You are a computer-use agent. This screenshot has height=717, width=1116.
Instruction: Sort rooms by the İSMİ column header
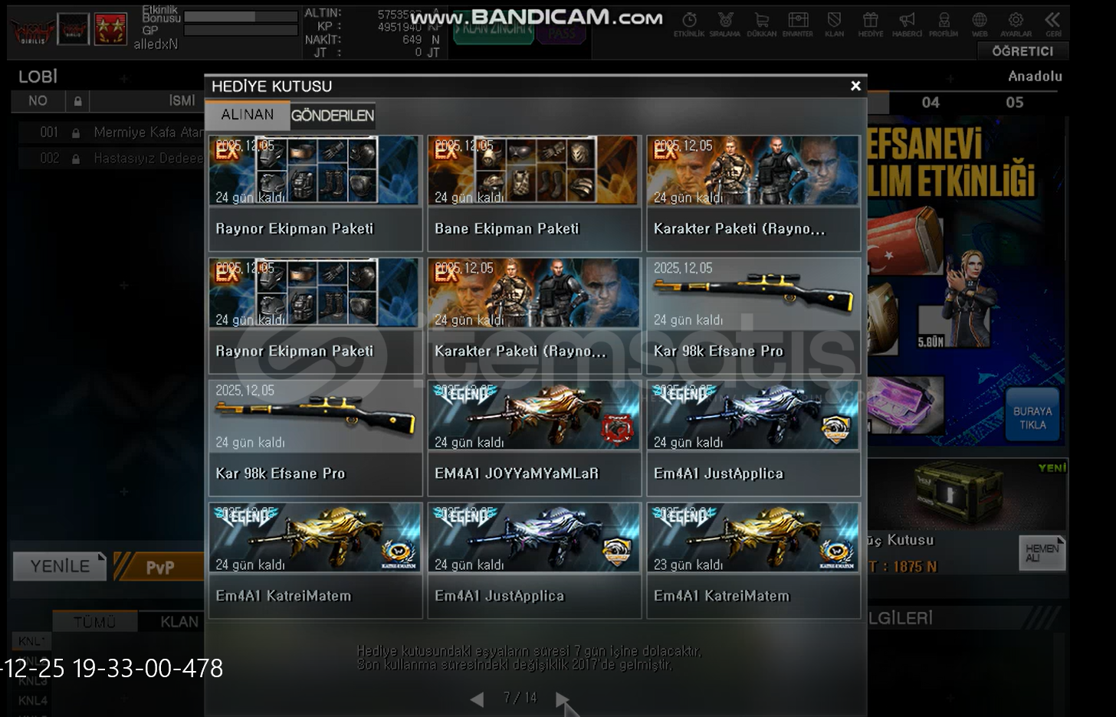[182, 101]
